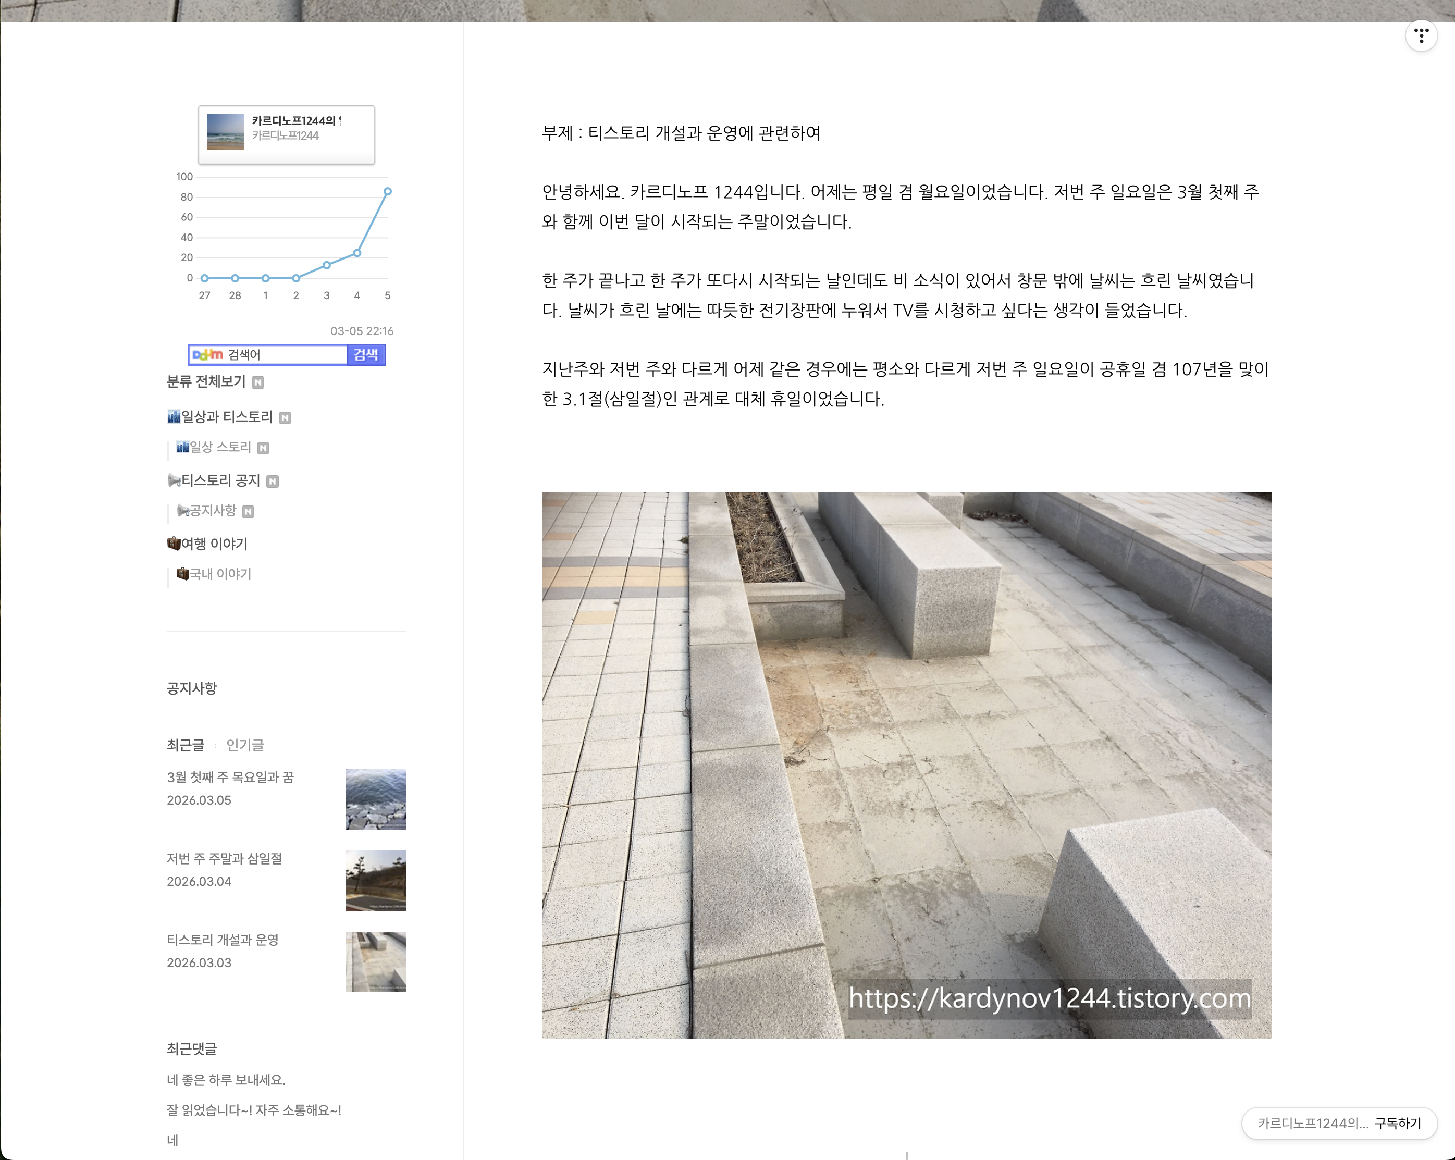Viewport: 1455px width, 1160px height.
Task: Click the 구독하기 subscribe button
Action: pyautogui.click(x=1398, y=1124)
